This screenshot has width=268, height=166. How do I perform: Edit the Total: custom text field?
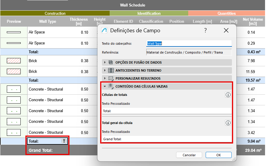(x=167, y=111)
